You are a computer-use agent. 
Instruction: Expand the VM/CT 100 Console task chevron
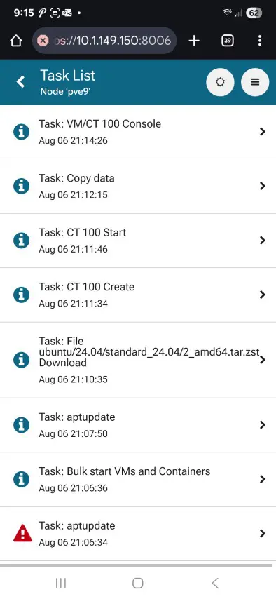262,132
